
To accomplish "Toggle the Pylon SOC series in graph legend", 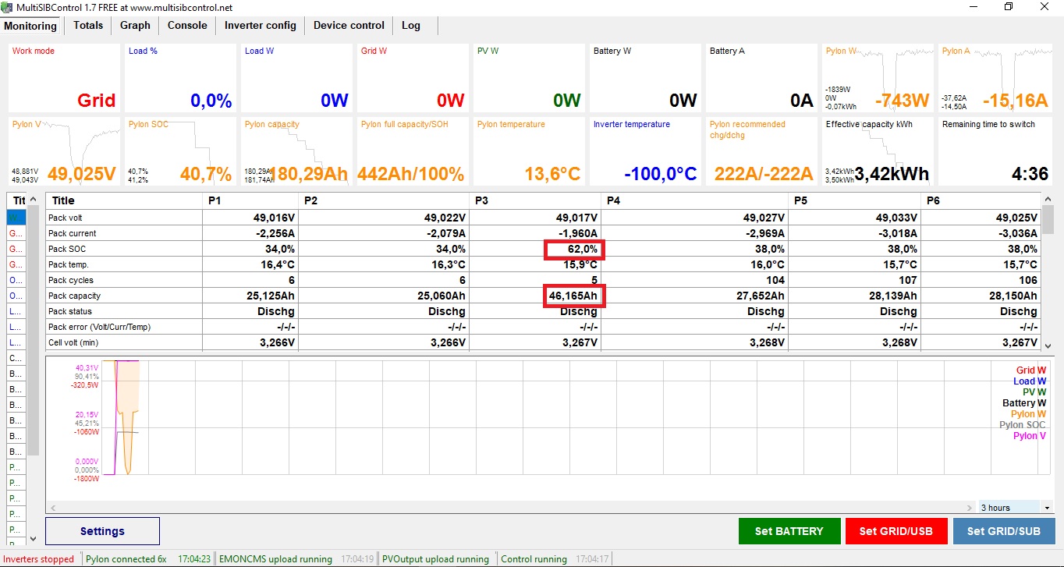I will [x=1022, y=425].
